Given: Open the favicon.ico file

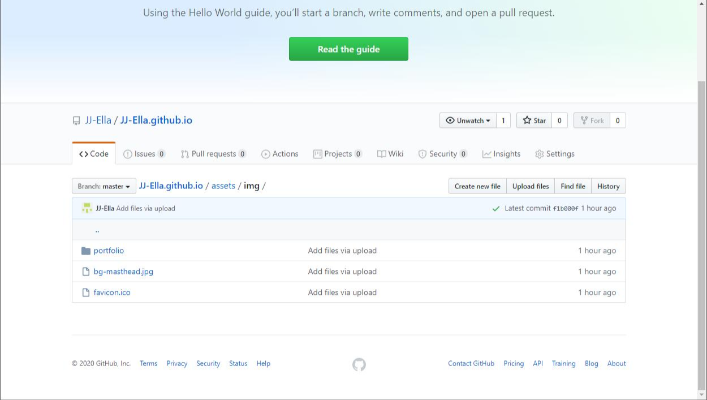Looking at the screenshot, I should click(112, 293).
